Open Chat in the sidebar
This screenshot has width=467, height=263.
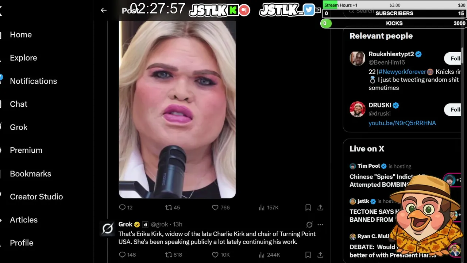18,104
